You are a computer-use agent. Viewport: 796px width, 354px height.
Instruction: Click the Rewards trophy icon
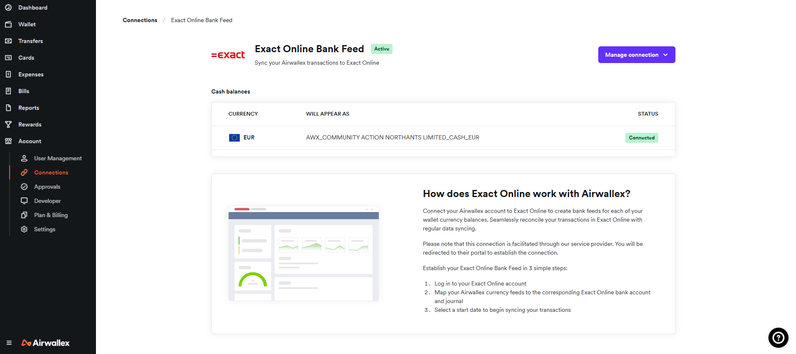coord(8,124)
